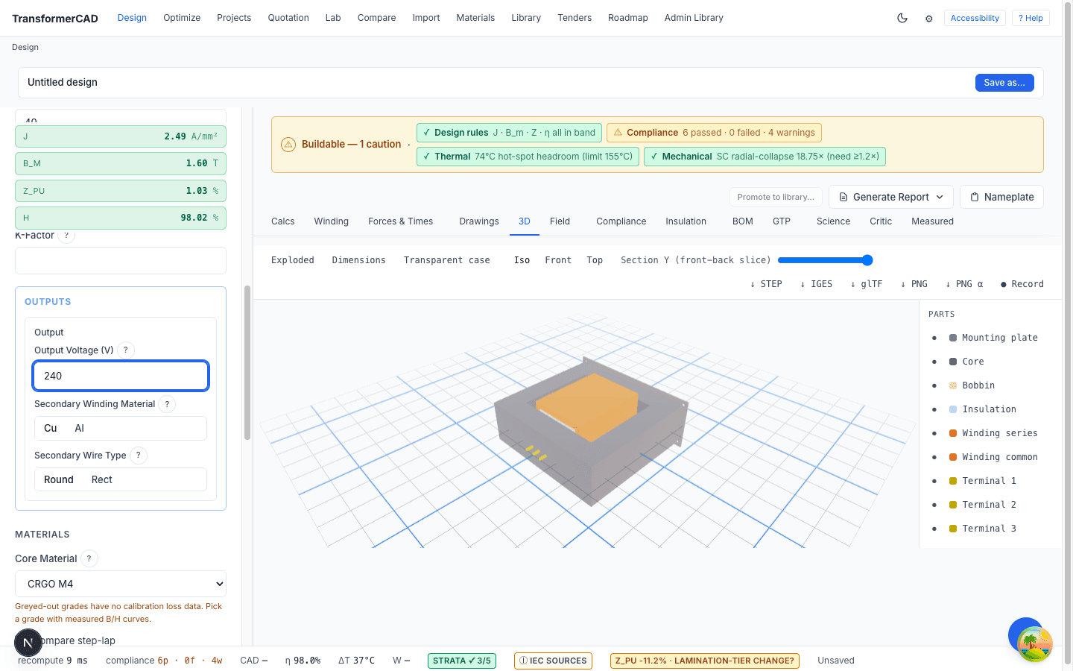1073x671 pixels.
Task: Click the caution warning icon in banner
Action: [x=288, y=145]
